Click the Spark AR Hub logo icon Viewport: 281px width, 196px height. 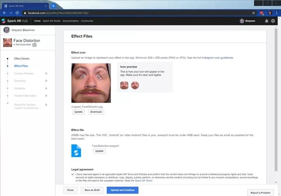coord(4,21)
